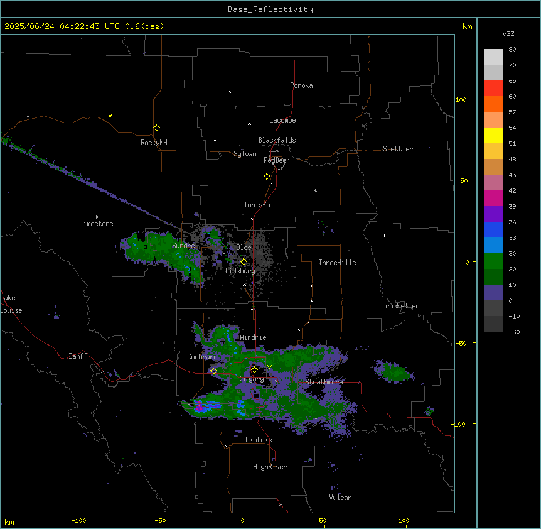Click the slate 0-10 dBZ legend swatch

pos(493,293)
